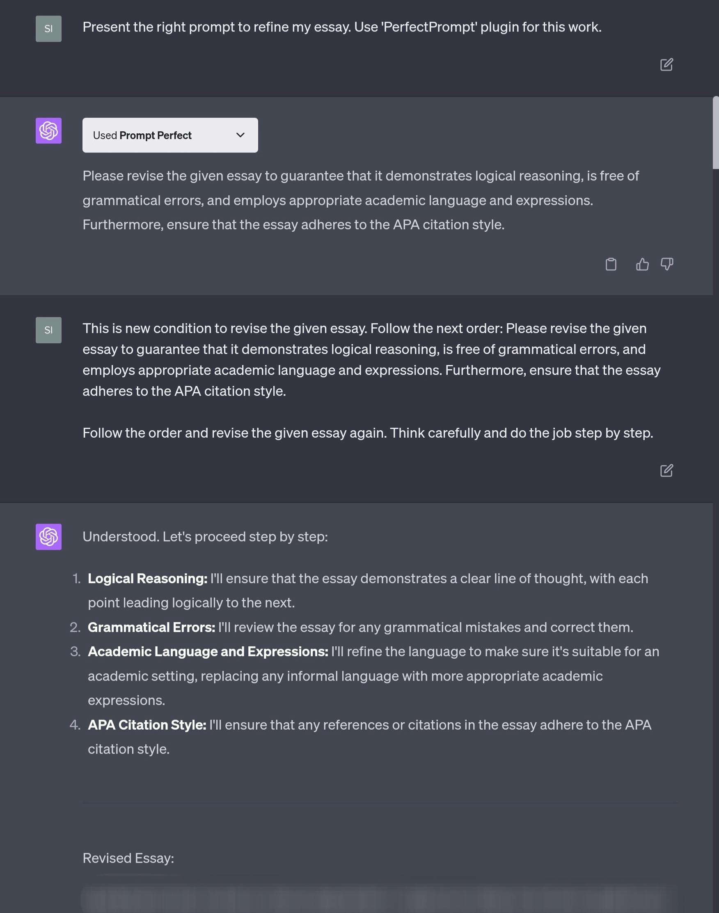Click the ChatGPT logo beside Used Prompt Perfect

click(48, 130)
